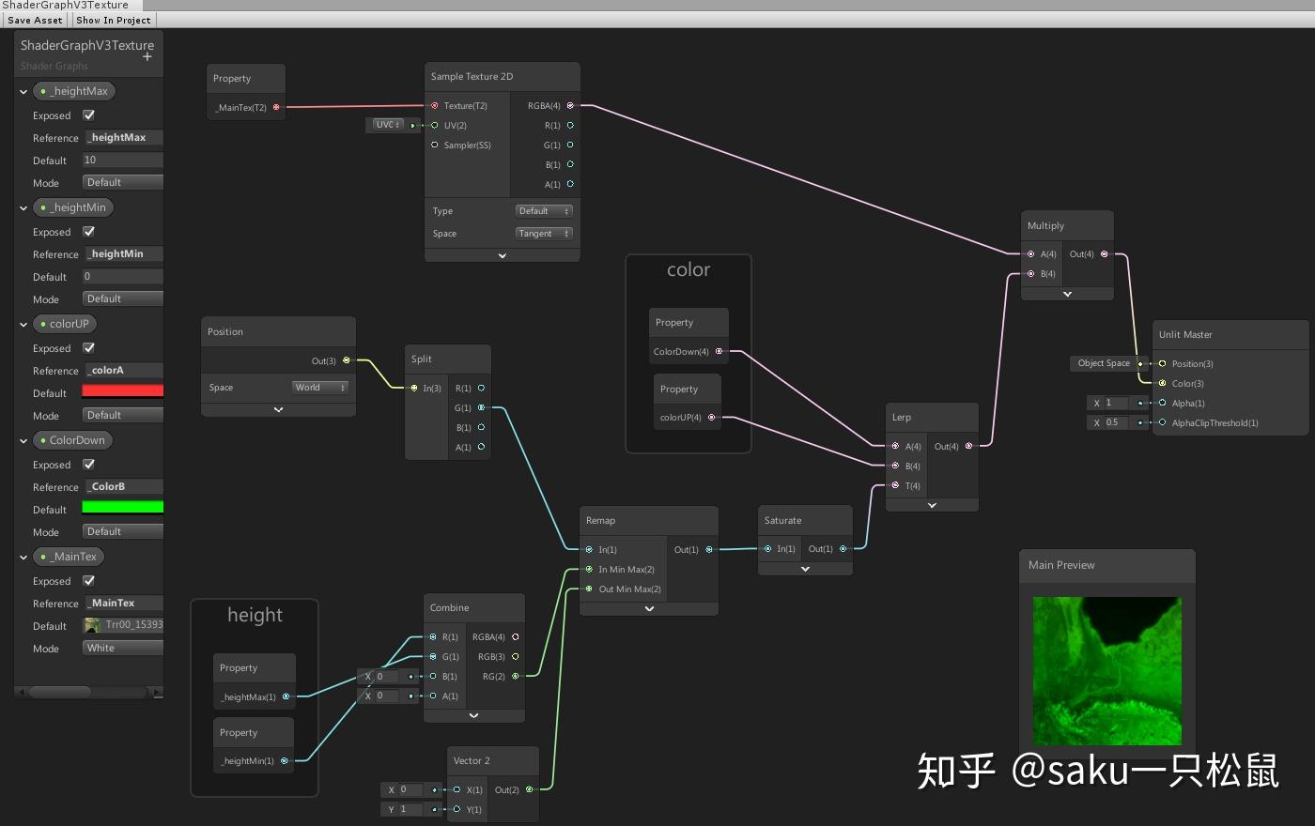
Task: Open _MainTex Mode dropdown showing White
Action: (x=123, y=649)
